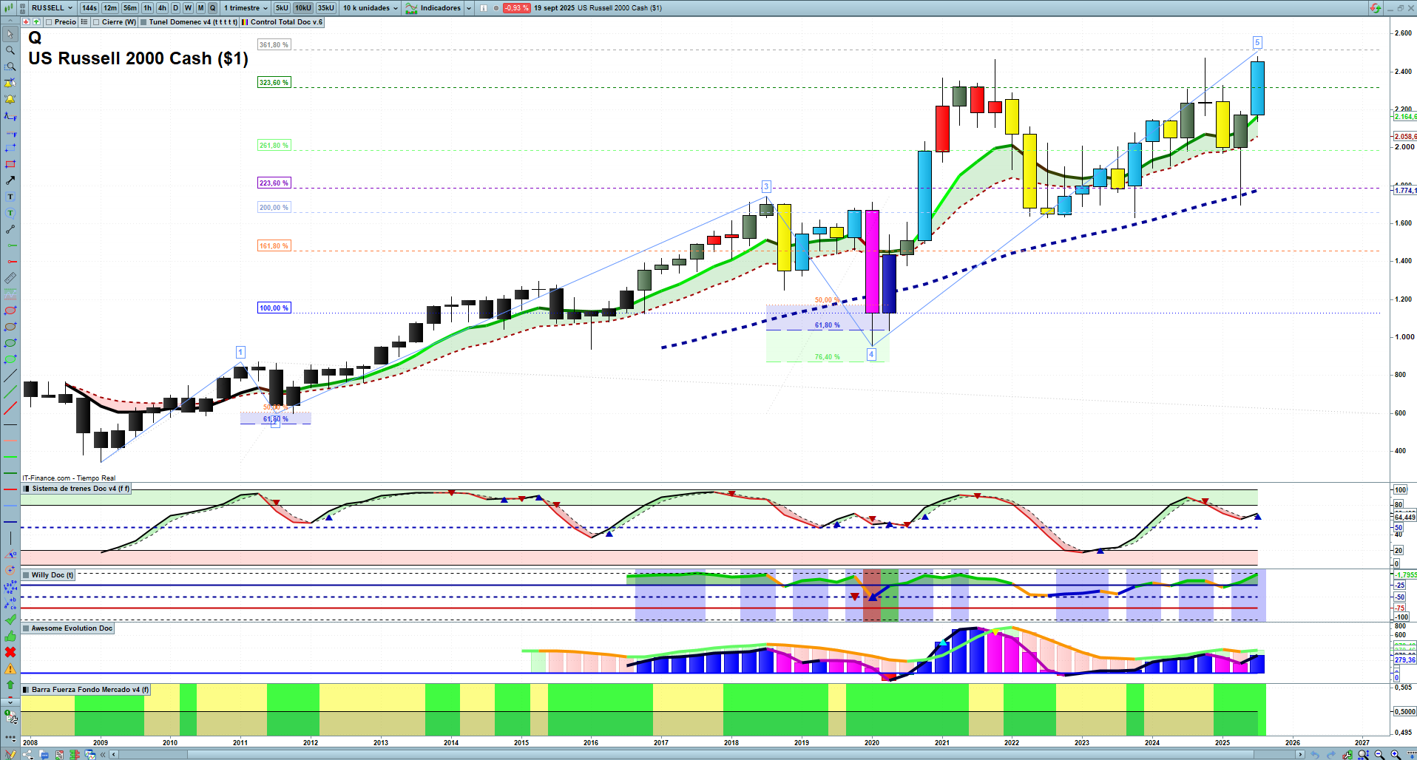Select the black arrow drawing tool
1417x760 pixels.
[x=10, y=180]
